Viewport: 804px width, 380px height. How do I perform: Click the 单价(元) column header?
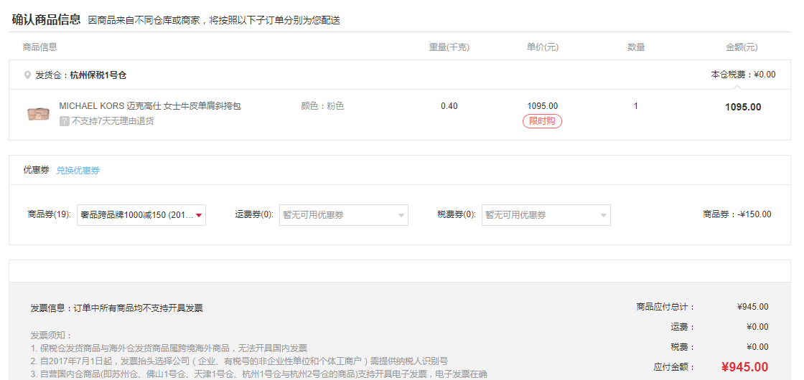point(543,47)
